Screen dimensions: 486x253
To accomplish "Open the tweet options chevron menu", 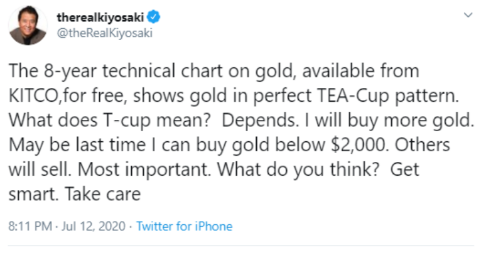I will coord(466,14).
